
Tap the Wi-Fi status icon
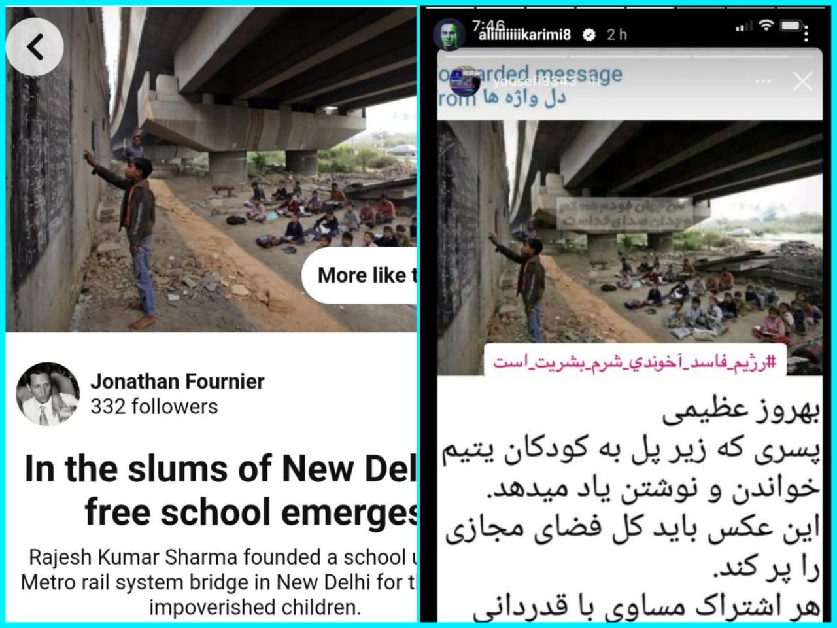coord(766,26)
